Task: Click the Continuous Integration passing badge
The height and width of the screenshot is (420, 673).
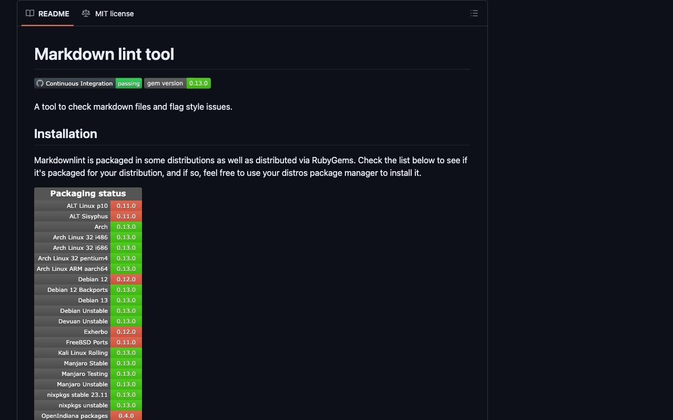Action: [88, 83]
